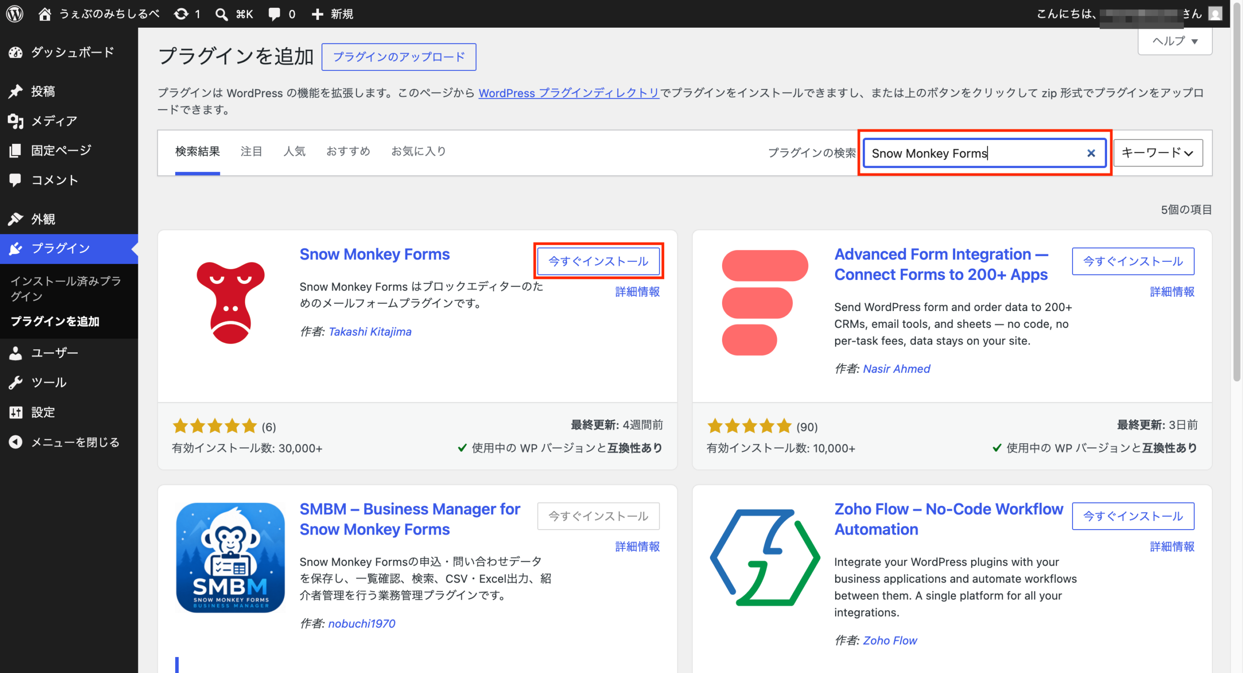The height and width of the screenshot is (673, 1243).
Task: Switch to 検索結果 tab
Action: pos(197,152)
